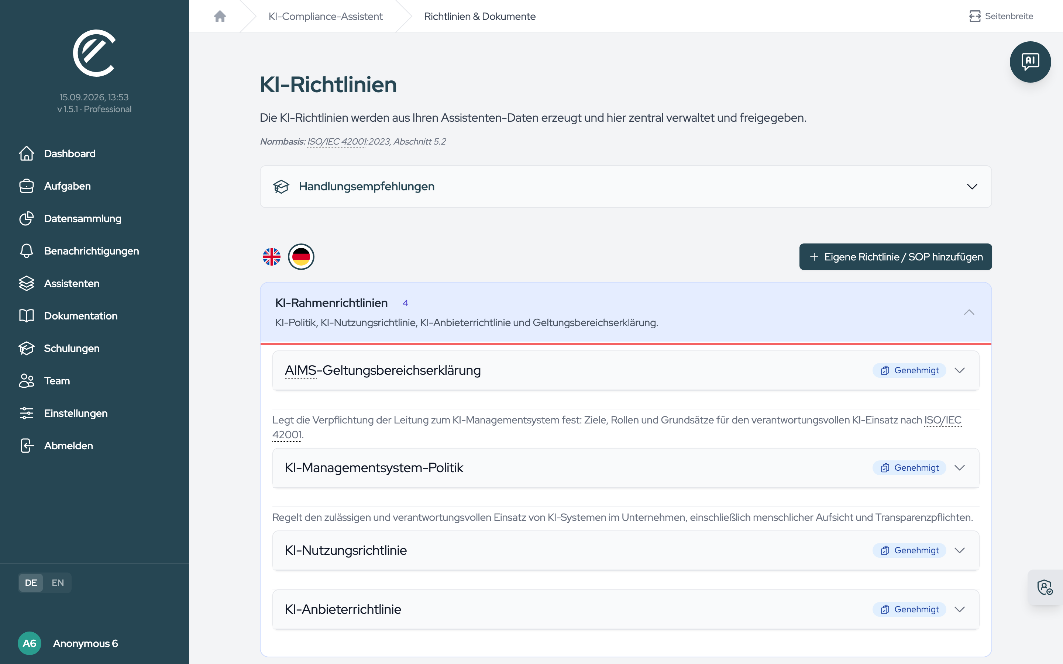Click the Aufgaben briefcase icon
This screenshot has height=664, width=1063.
26,186
